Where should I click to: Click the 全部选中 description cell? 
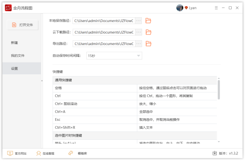click(x=177, y=112)
